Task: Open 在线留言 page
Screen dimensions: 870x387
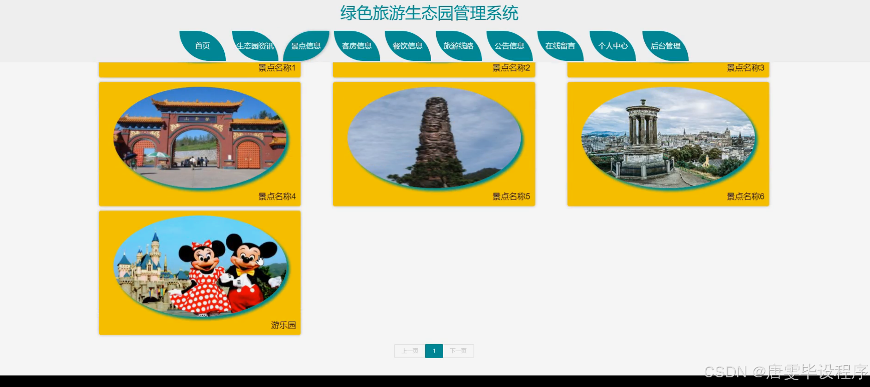Action: click(x=560, y=46)
